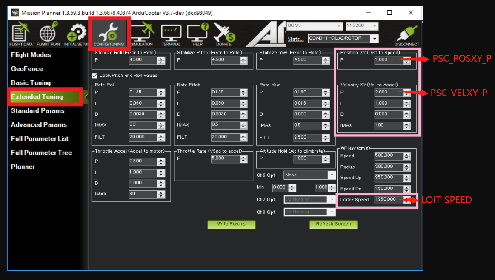Click the Loiter Speed value field
495x280 pixels.
tap(389, 200)
